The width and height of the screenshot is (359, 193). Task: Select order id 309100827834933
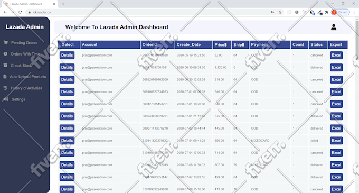tap(155, 91)
